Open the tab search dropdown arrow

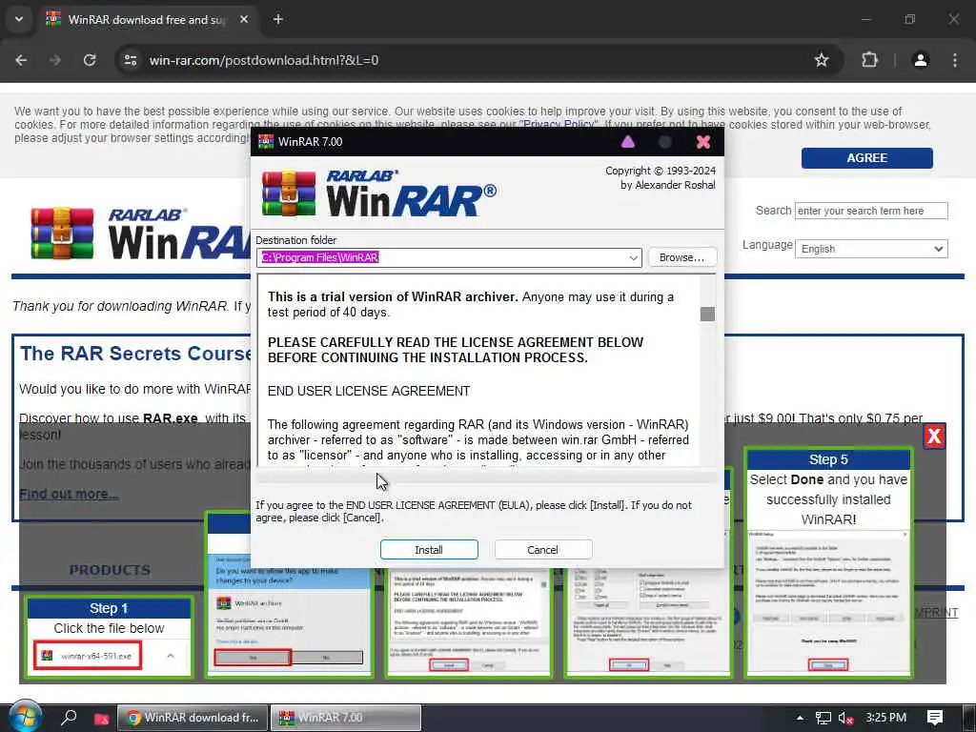(x=19, y=19)
